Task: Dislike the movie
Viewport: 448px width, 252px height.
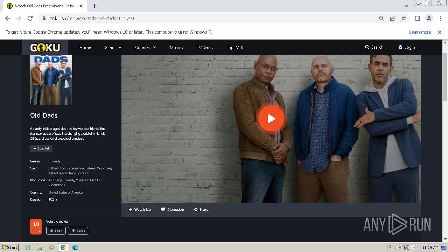Action: click(78, 231)
